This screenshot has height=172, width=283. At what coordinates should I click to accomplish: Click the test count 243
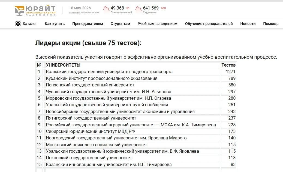tap(232, 112)
